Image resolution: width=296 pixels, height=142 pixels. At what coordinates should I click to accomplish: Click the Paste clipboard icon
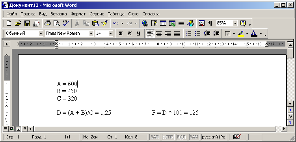click(95, 23)
